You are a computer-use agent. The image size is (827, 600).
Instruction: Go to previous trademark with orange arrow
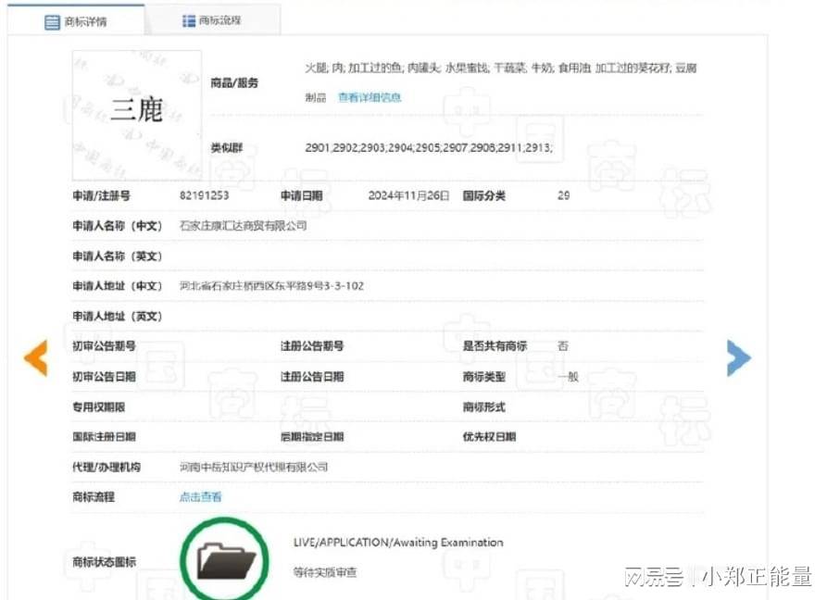click(36, 357)
